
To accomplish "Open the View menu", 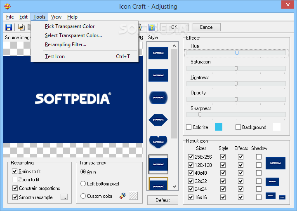I will pyautogui.click(x=56, y=17).
